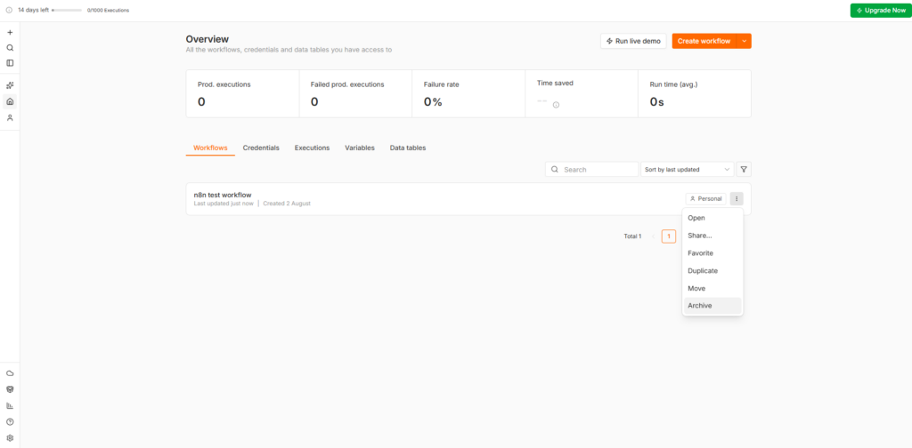Click the '14 days left' text
This screenshot has width=912, height=448.
coord(33,11)
